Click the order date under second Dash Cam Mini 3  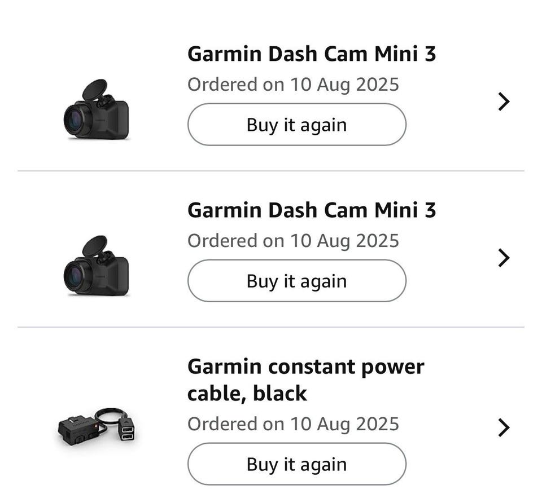pyautogui.click(x=293, y=241)
